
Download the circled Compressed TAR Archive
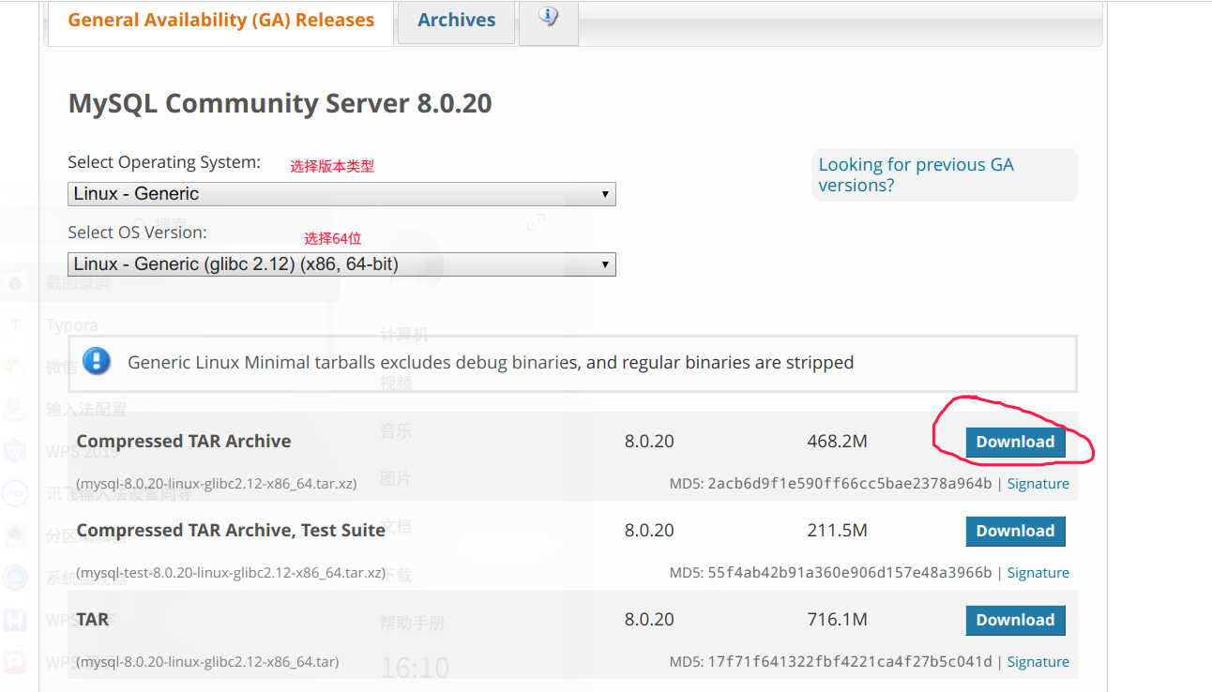click(x=1015, y=442)
